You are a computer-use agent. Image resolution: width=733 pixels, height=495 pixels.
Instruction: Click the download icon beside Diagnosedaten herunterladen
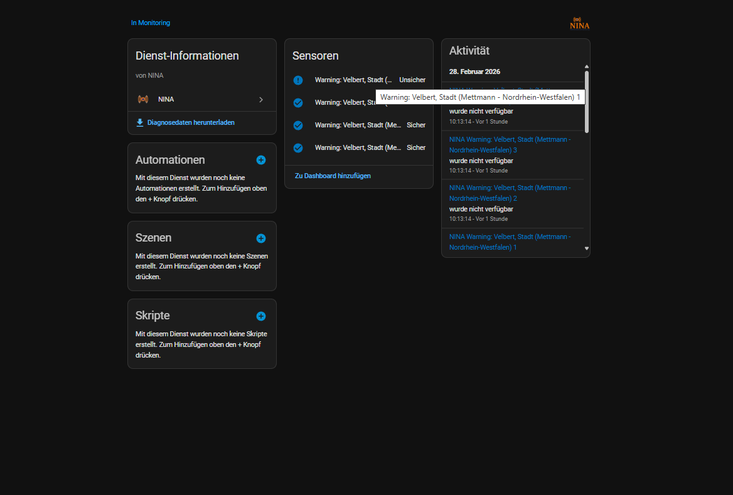point(140,122)
